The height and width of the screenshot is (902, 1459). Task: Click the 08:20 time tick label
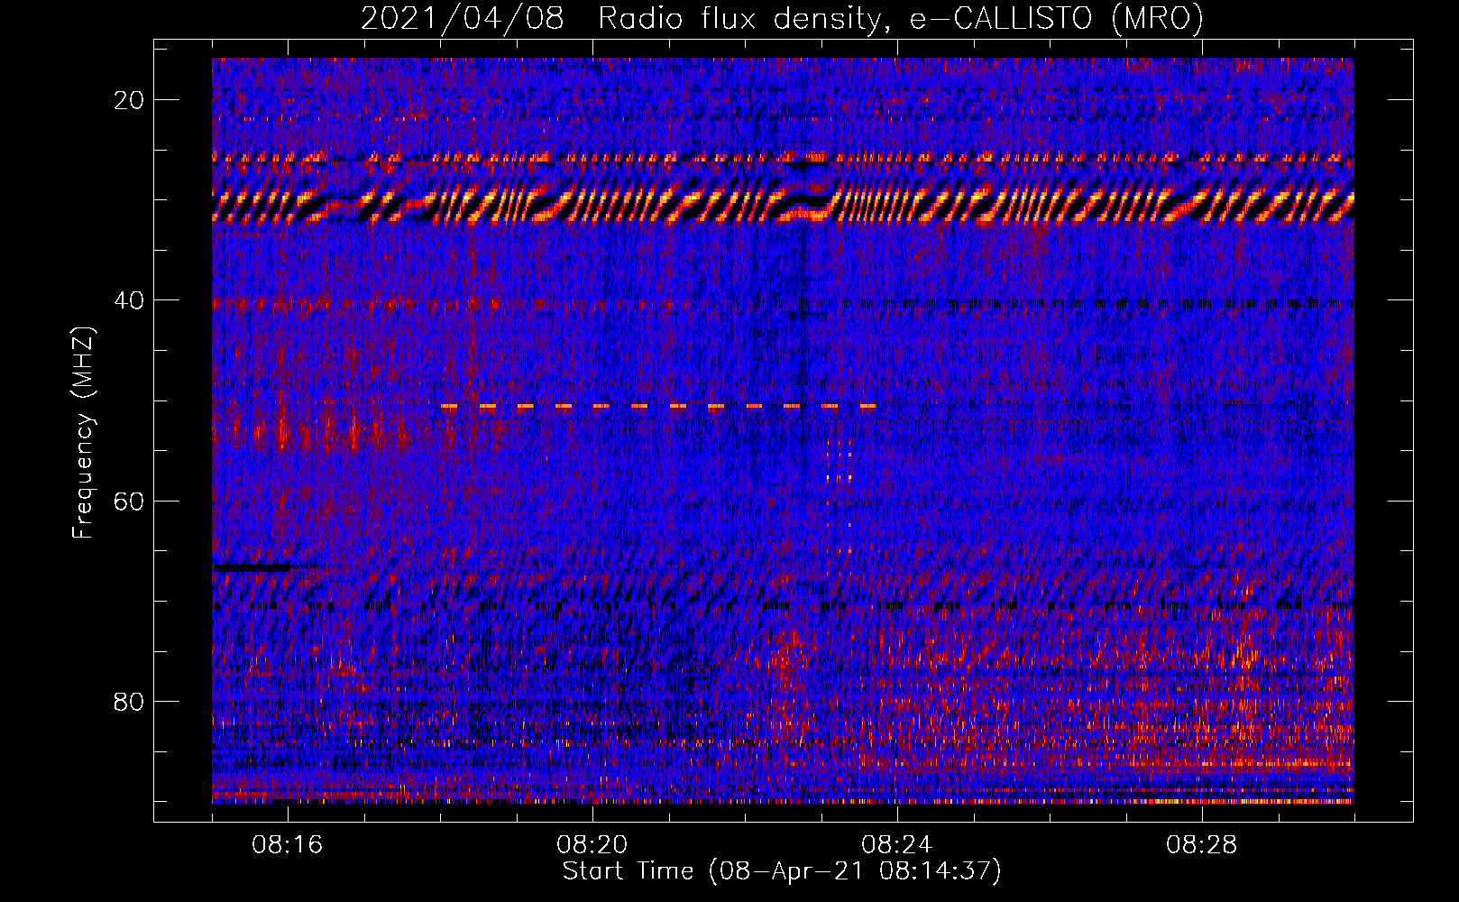592,844
